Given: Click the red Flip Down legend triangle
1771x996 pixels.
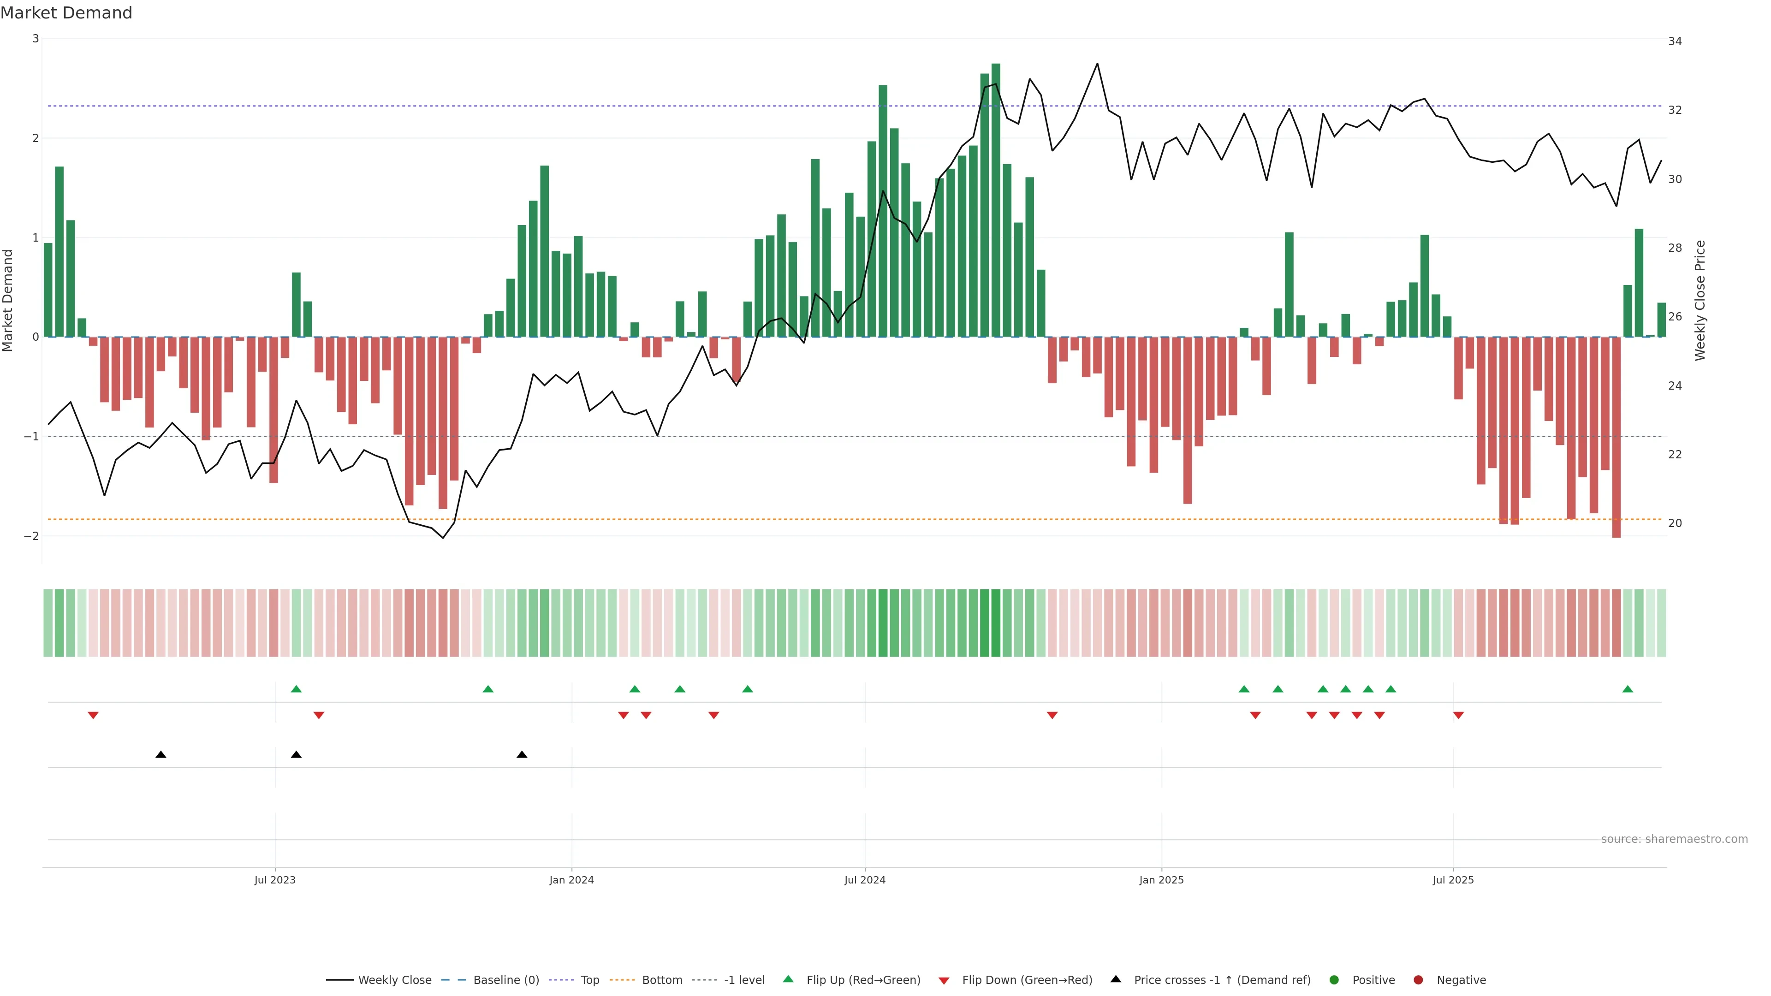Looking at the screenshot, I should point(944,980).
